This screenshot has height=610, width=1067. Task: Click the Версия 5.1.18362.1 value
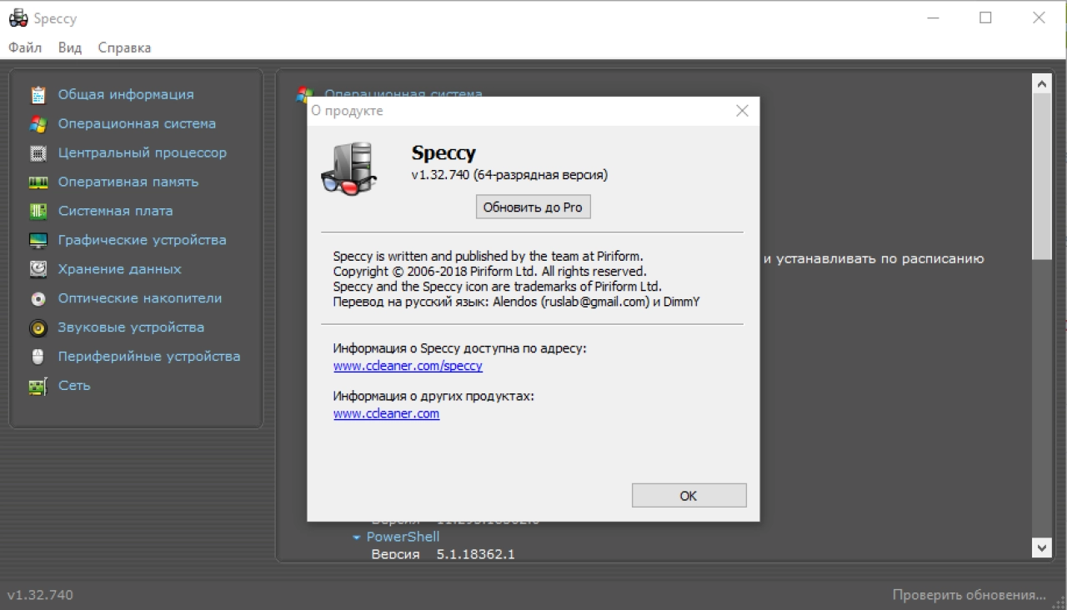point(476,554)
